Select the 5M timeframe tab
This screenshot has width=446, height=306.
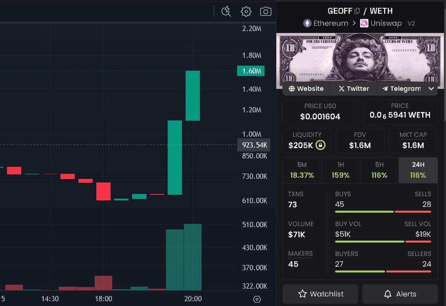click(302, 170)
